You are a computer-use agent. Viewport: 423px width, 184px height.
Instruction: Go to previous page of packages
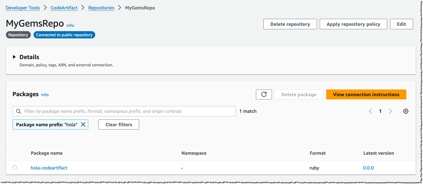370,111
